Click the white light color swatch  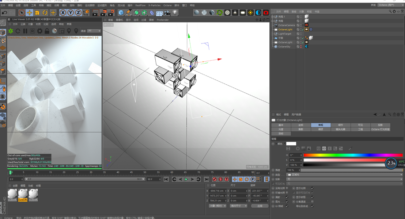click(x=291, y=144)
